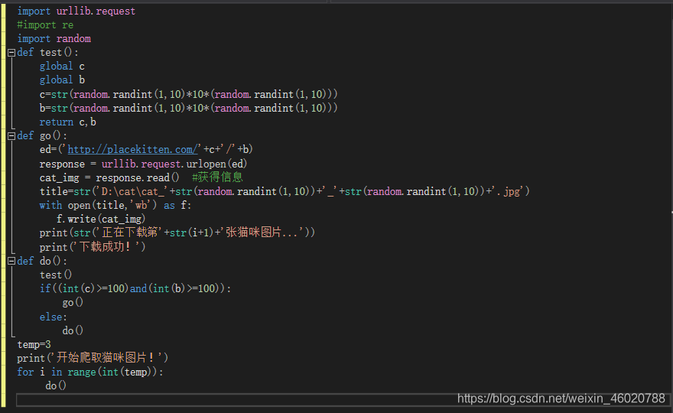Click the 'do()' call under else

click(x=73, y=330)
